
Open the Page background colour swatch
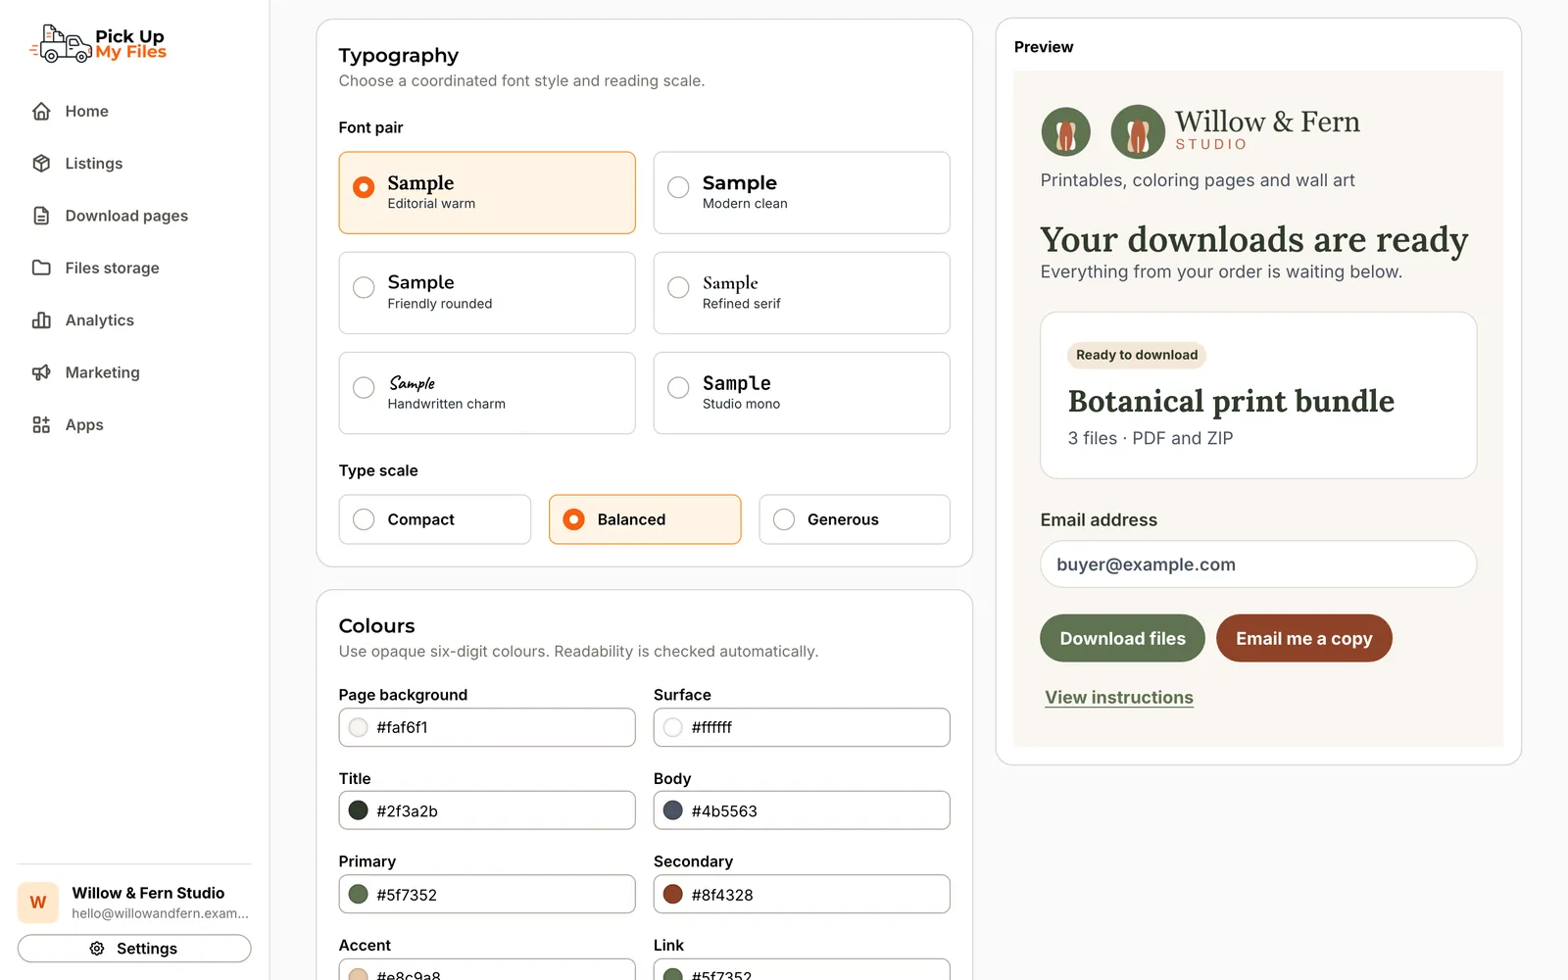[x=359, y=727]
